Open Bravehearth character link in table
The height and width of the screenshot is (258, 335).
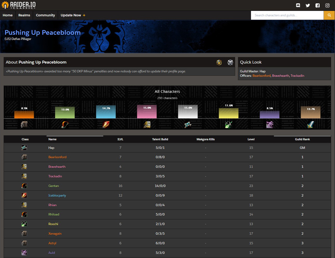pos(57,167)
